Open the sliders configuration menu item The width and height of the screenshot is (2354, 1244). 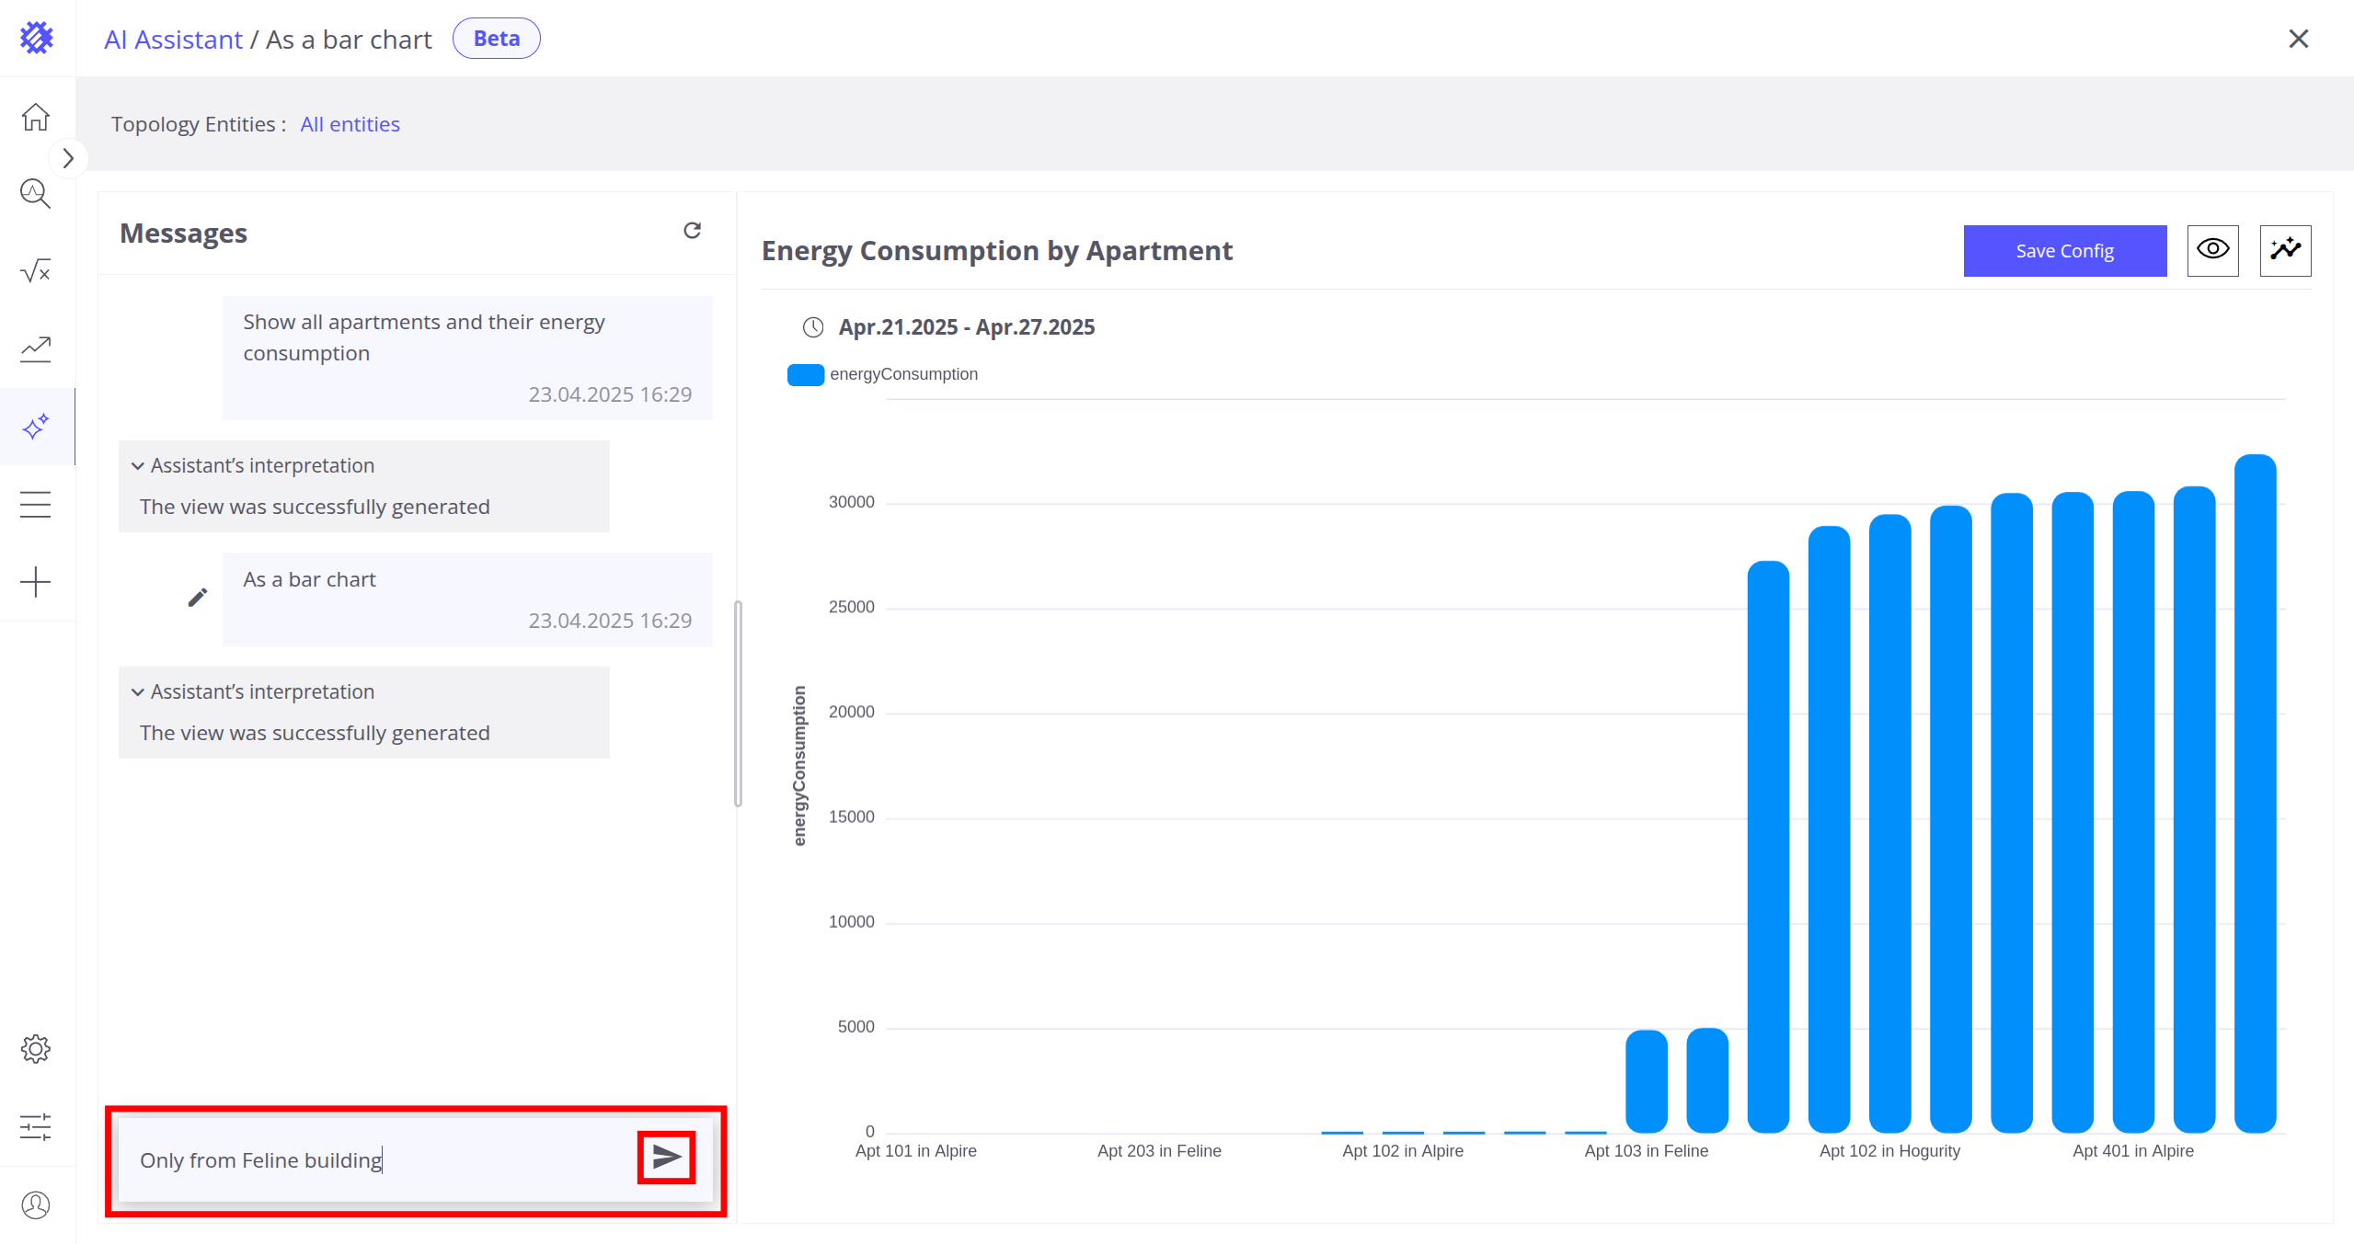36,1126
